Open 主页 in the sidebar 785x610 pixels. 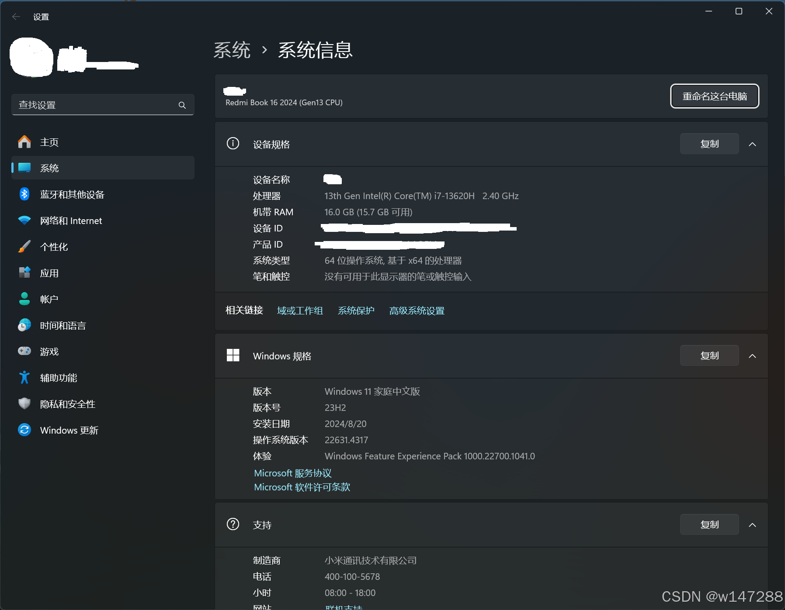click(x=103, y=142)
